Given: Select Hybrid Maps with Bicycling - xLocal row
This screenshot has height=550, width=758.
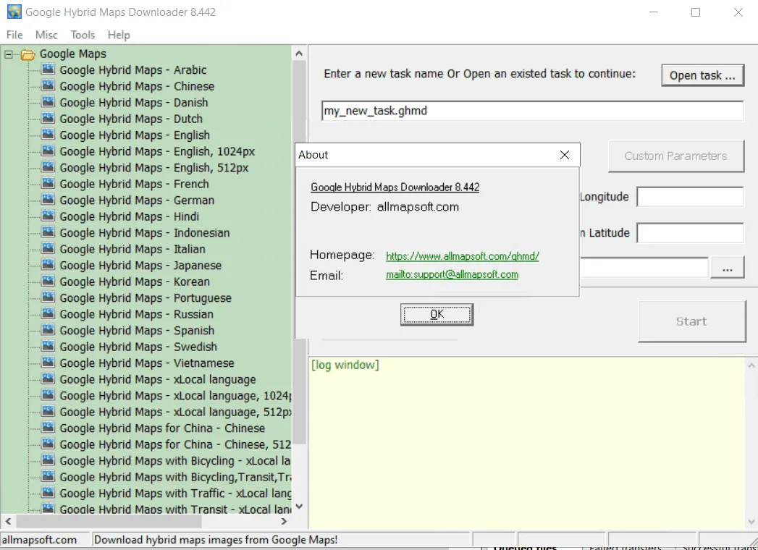Looking at the screenshot, I should (175, 460).
